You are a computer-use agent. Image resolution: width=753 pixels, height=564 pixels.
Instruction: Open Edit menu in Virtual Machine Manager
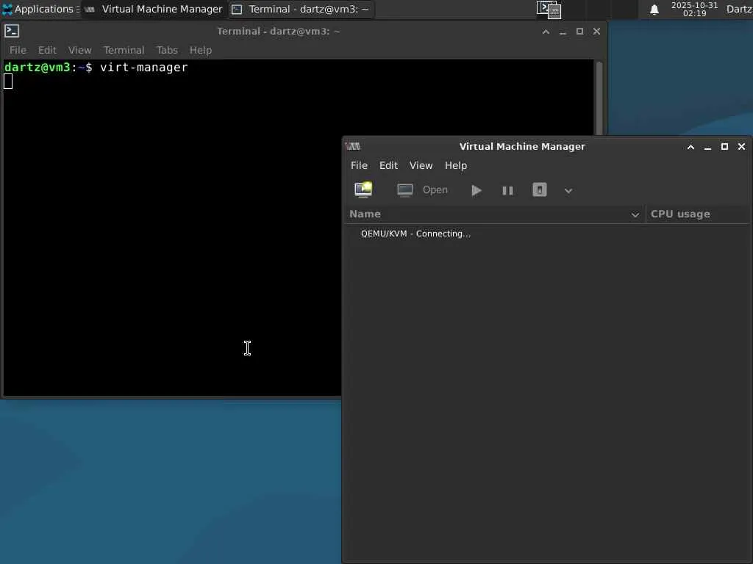click(x=388, y=165)
